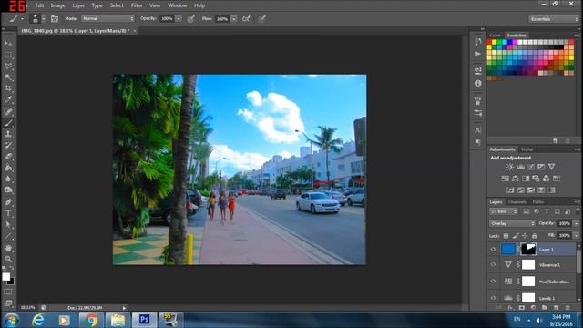This screenshot has width=583, height=328.
Task: Select Layer 1 mask thumbnail
Action: [528, 249]
